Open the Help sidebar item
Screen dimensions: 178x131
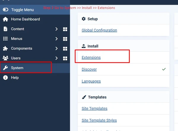pos(15,78)
